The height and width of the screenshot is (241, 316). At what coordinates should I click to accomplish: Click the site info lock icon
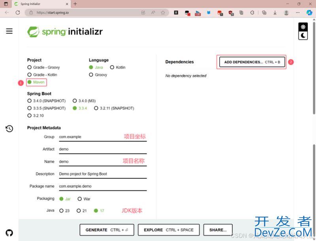coord(31,13)
